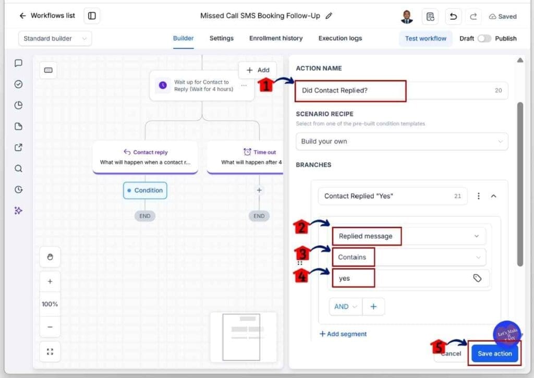Image resolution: width=534 pixels, height=378 pixels.
Task: Click the undo arrow icon
Action: pos(453,16)
